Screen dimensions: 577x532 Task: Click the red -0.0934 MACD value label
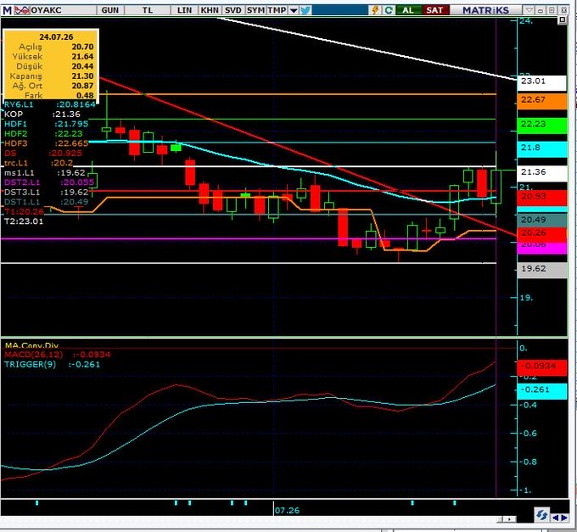coord(541,367)
